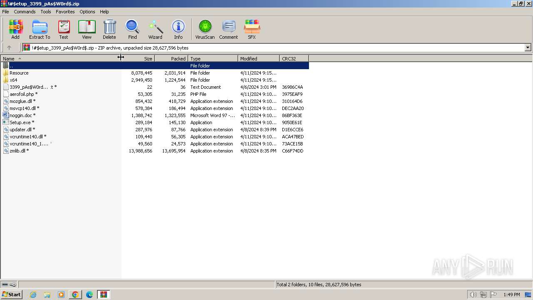The height and width of the screenshot is (300, 533).
Task: Open Windows Explorer from taskbar
Action: pyautogui.click(x=47, y=295)
